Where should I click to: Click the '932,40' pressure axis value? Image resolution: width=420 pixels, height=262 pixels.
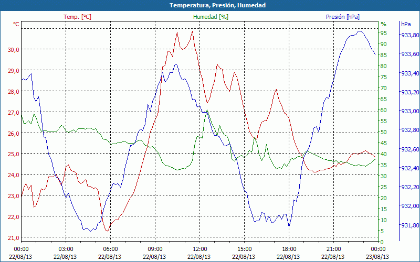[x=410, y=168]
